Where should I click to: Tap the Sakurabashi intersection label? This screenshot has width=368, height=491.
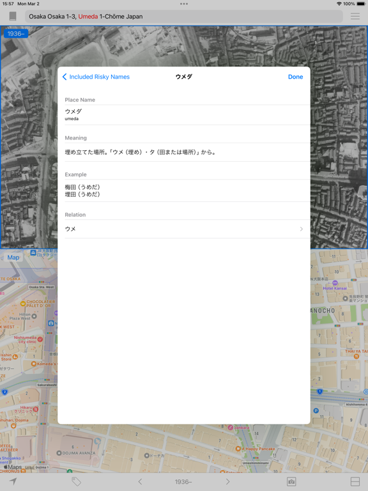point(47,385)
